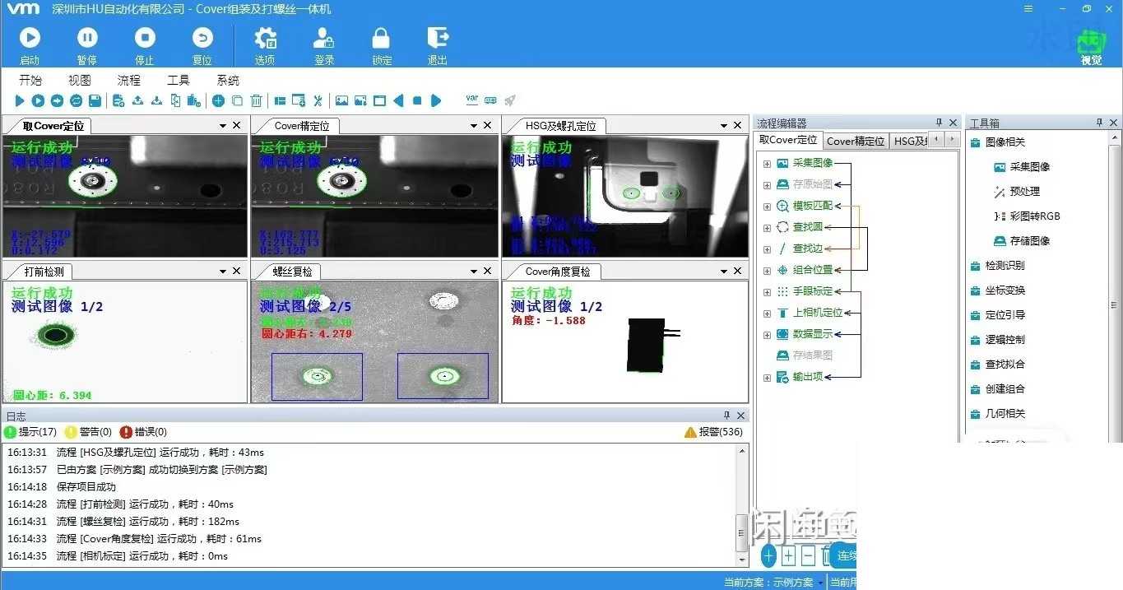This screenshot has height=590, width=1123.
Task: Open the 坐标变换 toolbox category
Action: [997, 290]
